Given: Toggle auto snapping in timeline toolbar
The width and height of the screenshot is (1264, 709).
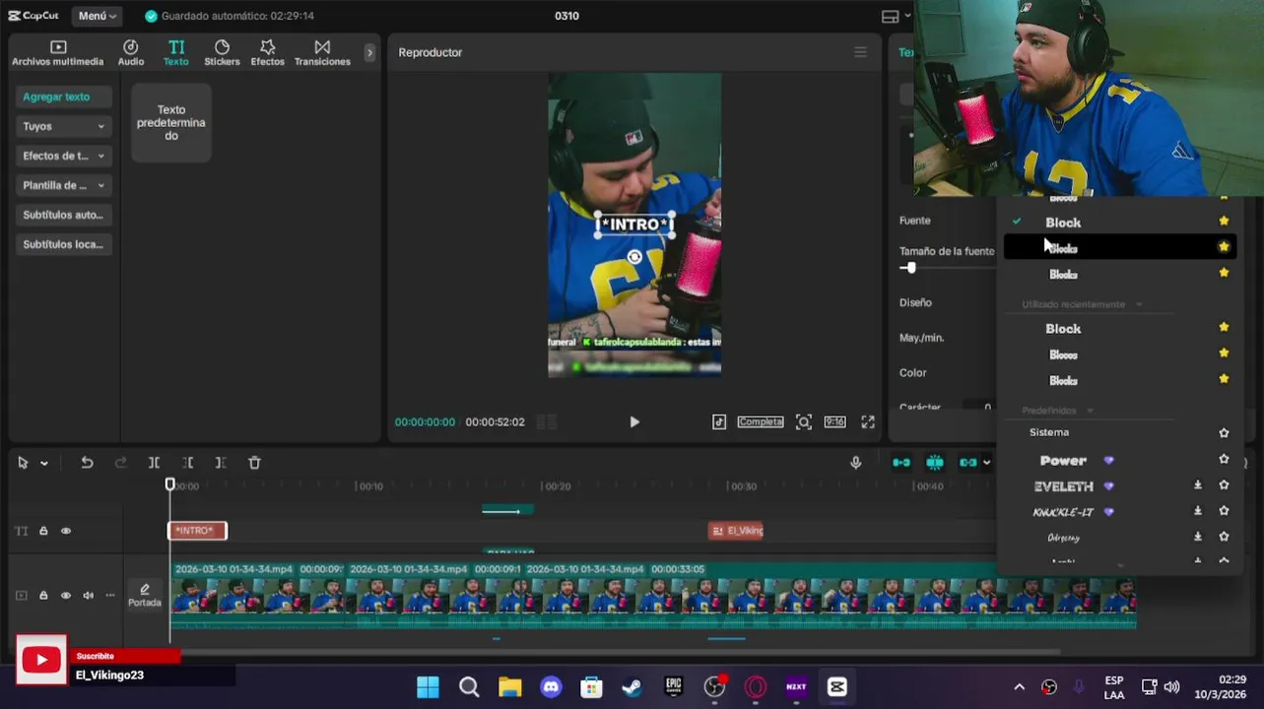Looking at the screenshot, I should [935, 463].
